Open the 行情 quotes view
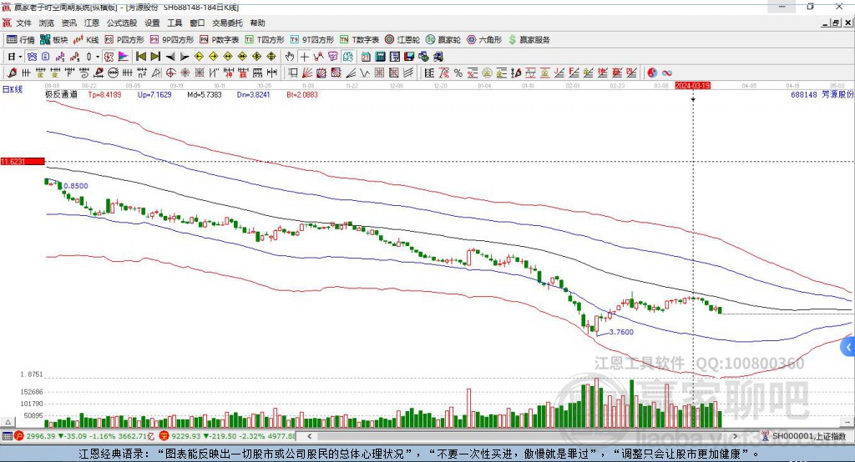Viewport: 855px width, 462px height. [21, 40]
